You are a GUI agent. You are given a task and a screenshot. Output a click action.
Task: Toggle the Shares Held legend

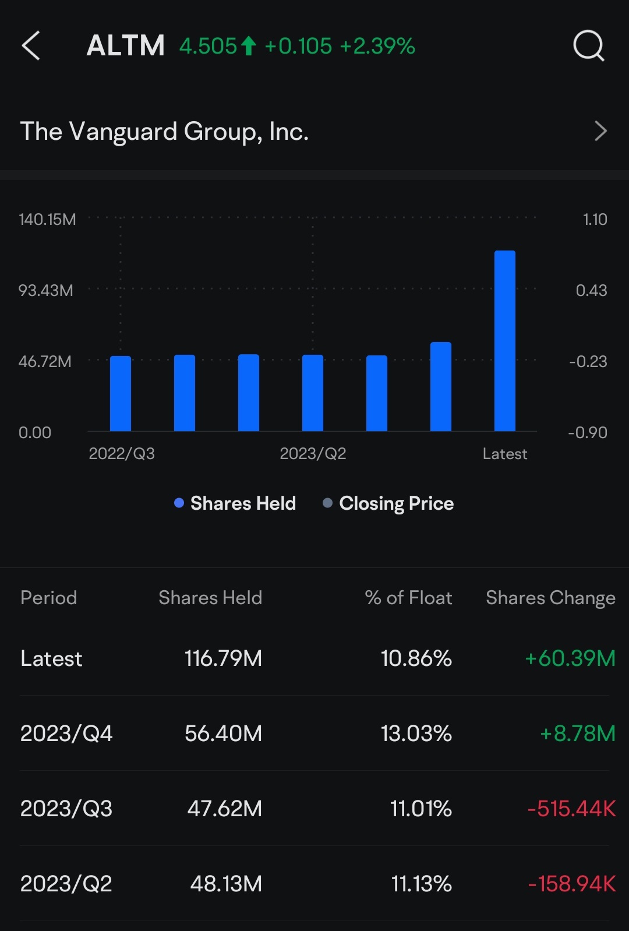pos(235,503)
